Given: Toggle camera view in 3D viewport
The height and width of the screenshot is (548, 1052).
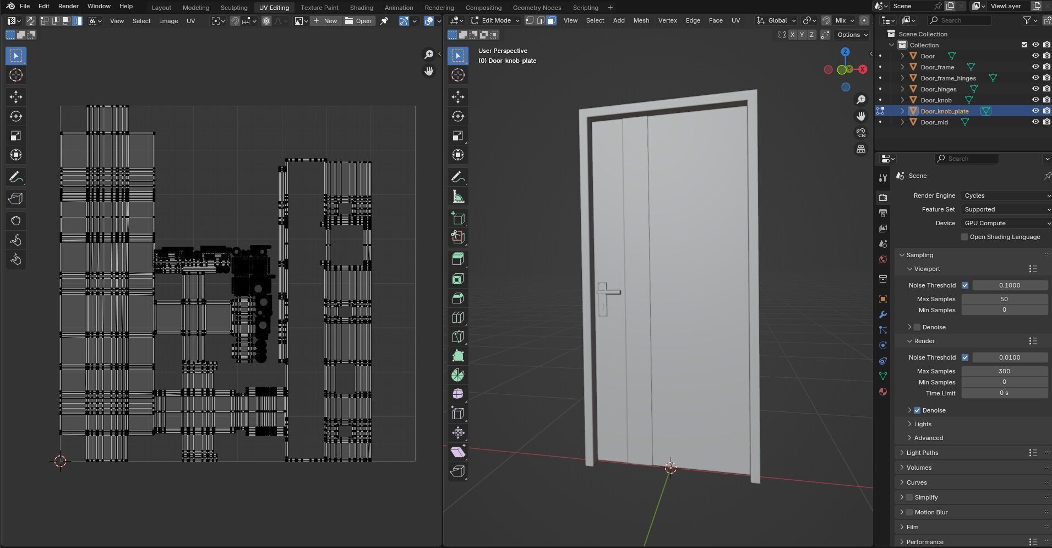Looking at the screenshot, I should pyautogui.click(x=861, y=133).
